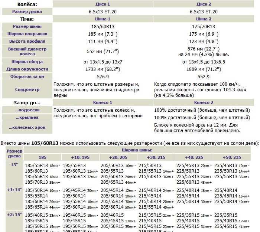
Task: Select the 'Шина 2' header cell
Action: point(204,19)
